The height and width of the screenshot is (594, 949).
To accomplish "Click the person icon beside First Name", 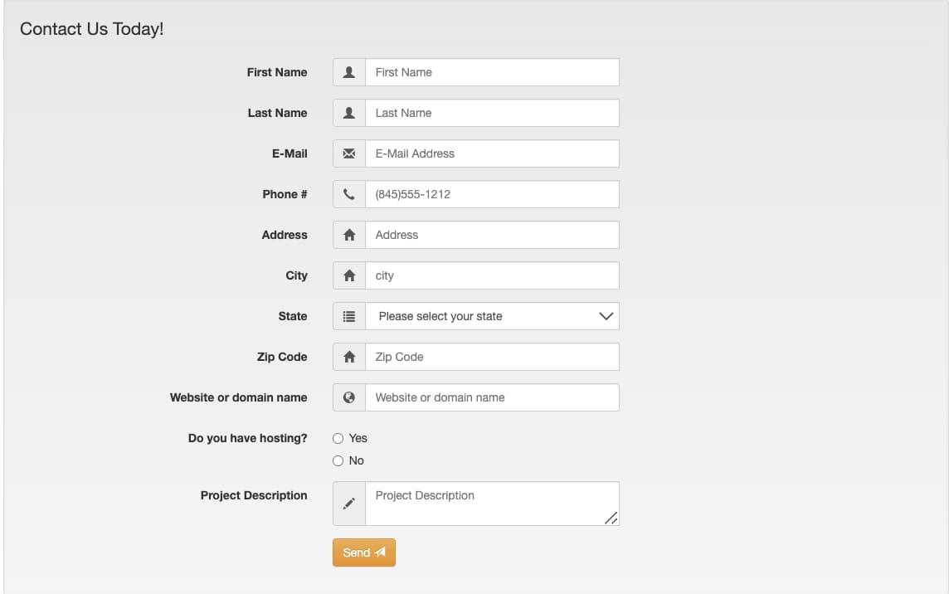I will tap(348, 72).
